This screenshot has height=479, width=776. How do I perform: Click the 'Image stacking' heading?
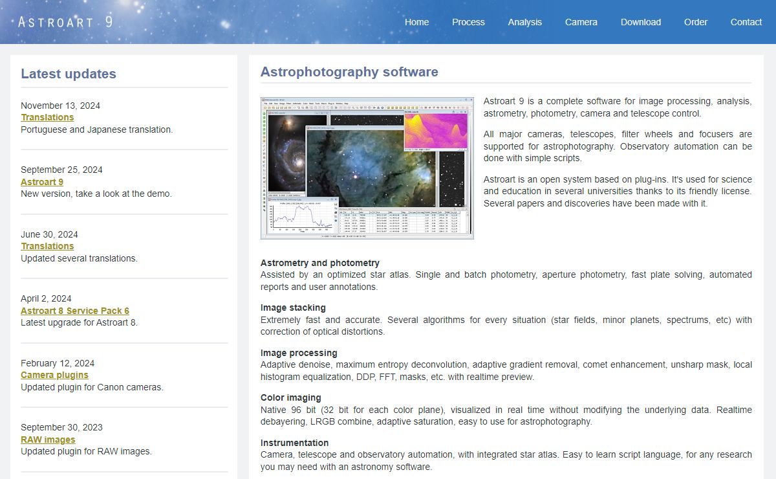click(x=293, y=307)
